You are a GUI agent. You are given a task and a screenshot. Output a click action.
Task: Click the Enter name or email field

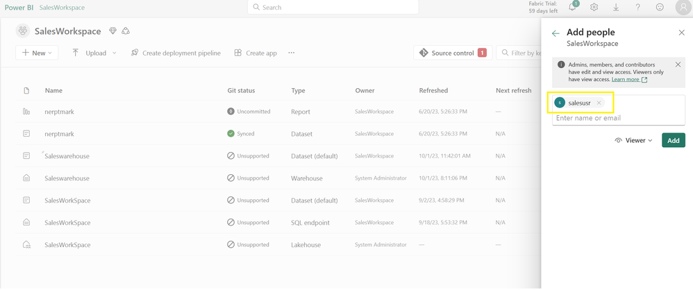(618, 118)
